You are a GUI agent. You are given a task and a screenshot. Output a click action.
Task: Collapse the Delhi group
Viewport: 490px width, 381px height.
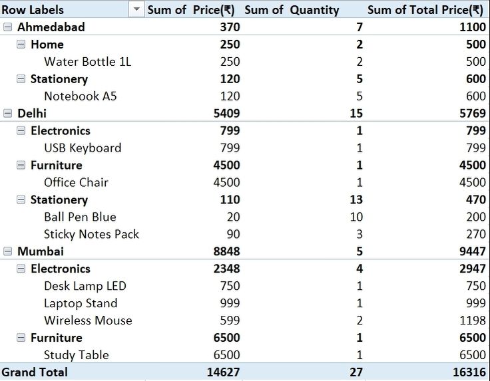click(7, 114)
